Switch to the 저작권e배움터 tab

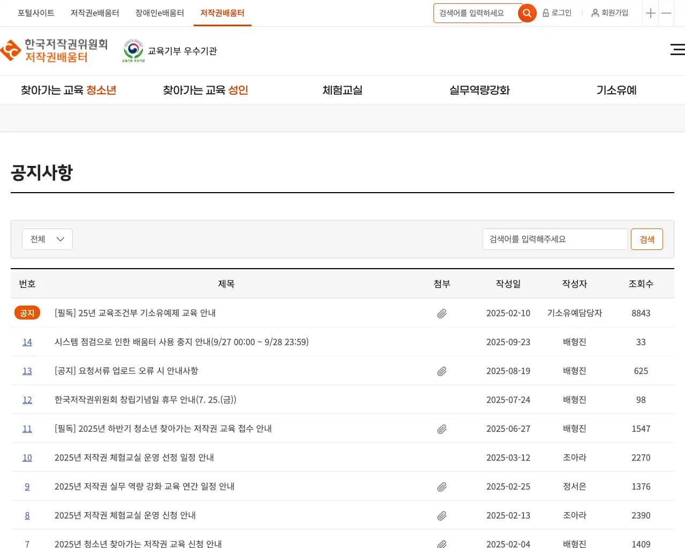[95, 13]
